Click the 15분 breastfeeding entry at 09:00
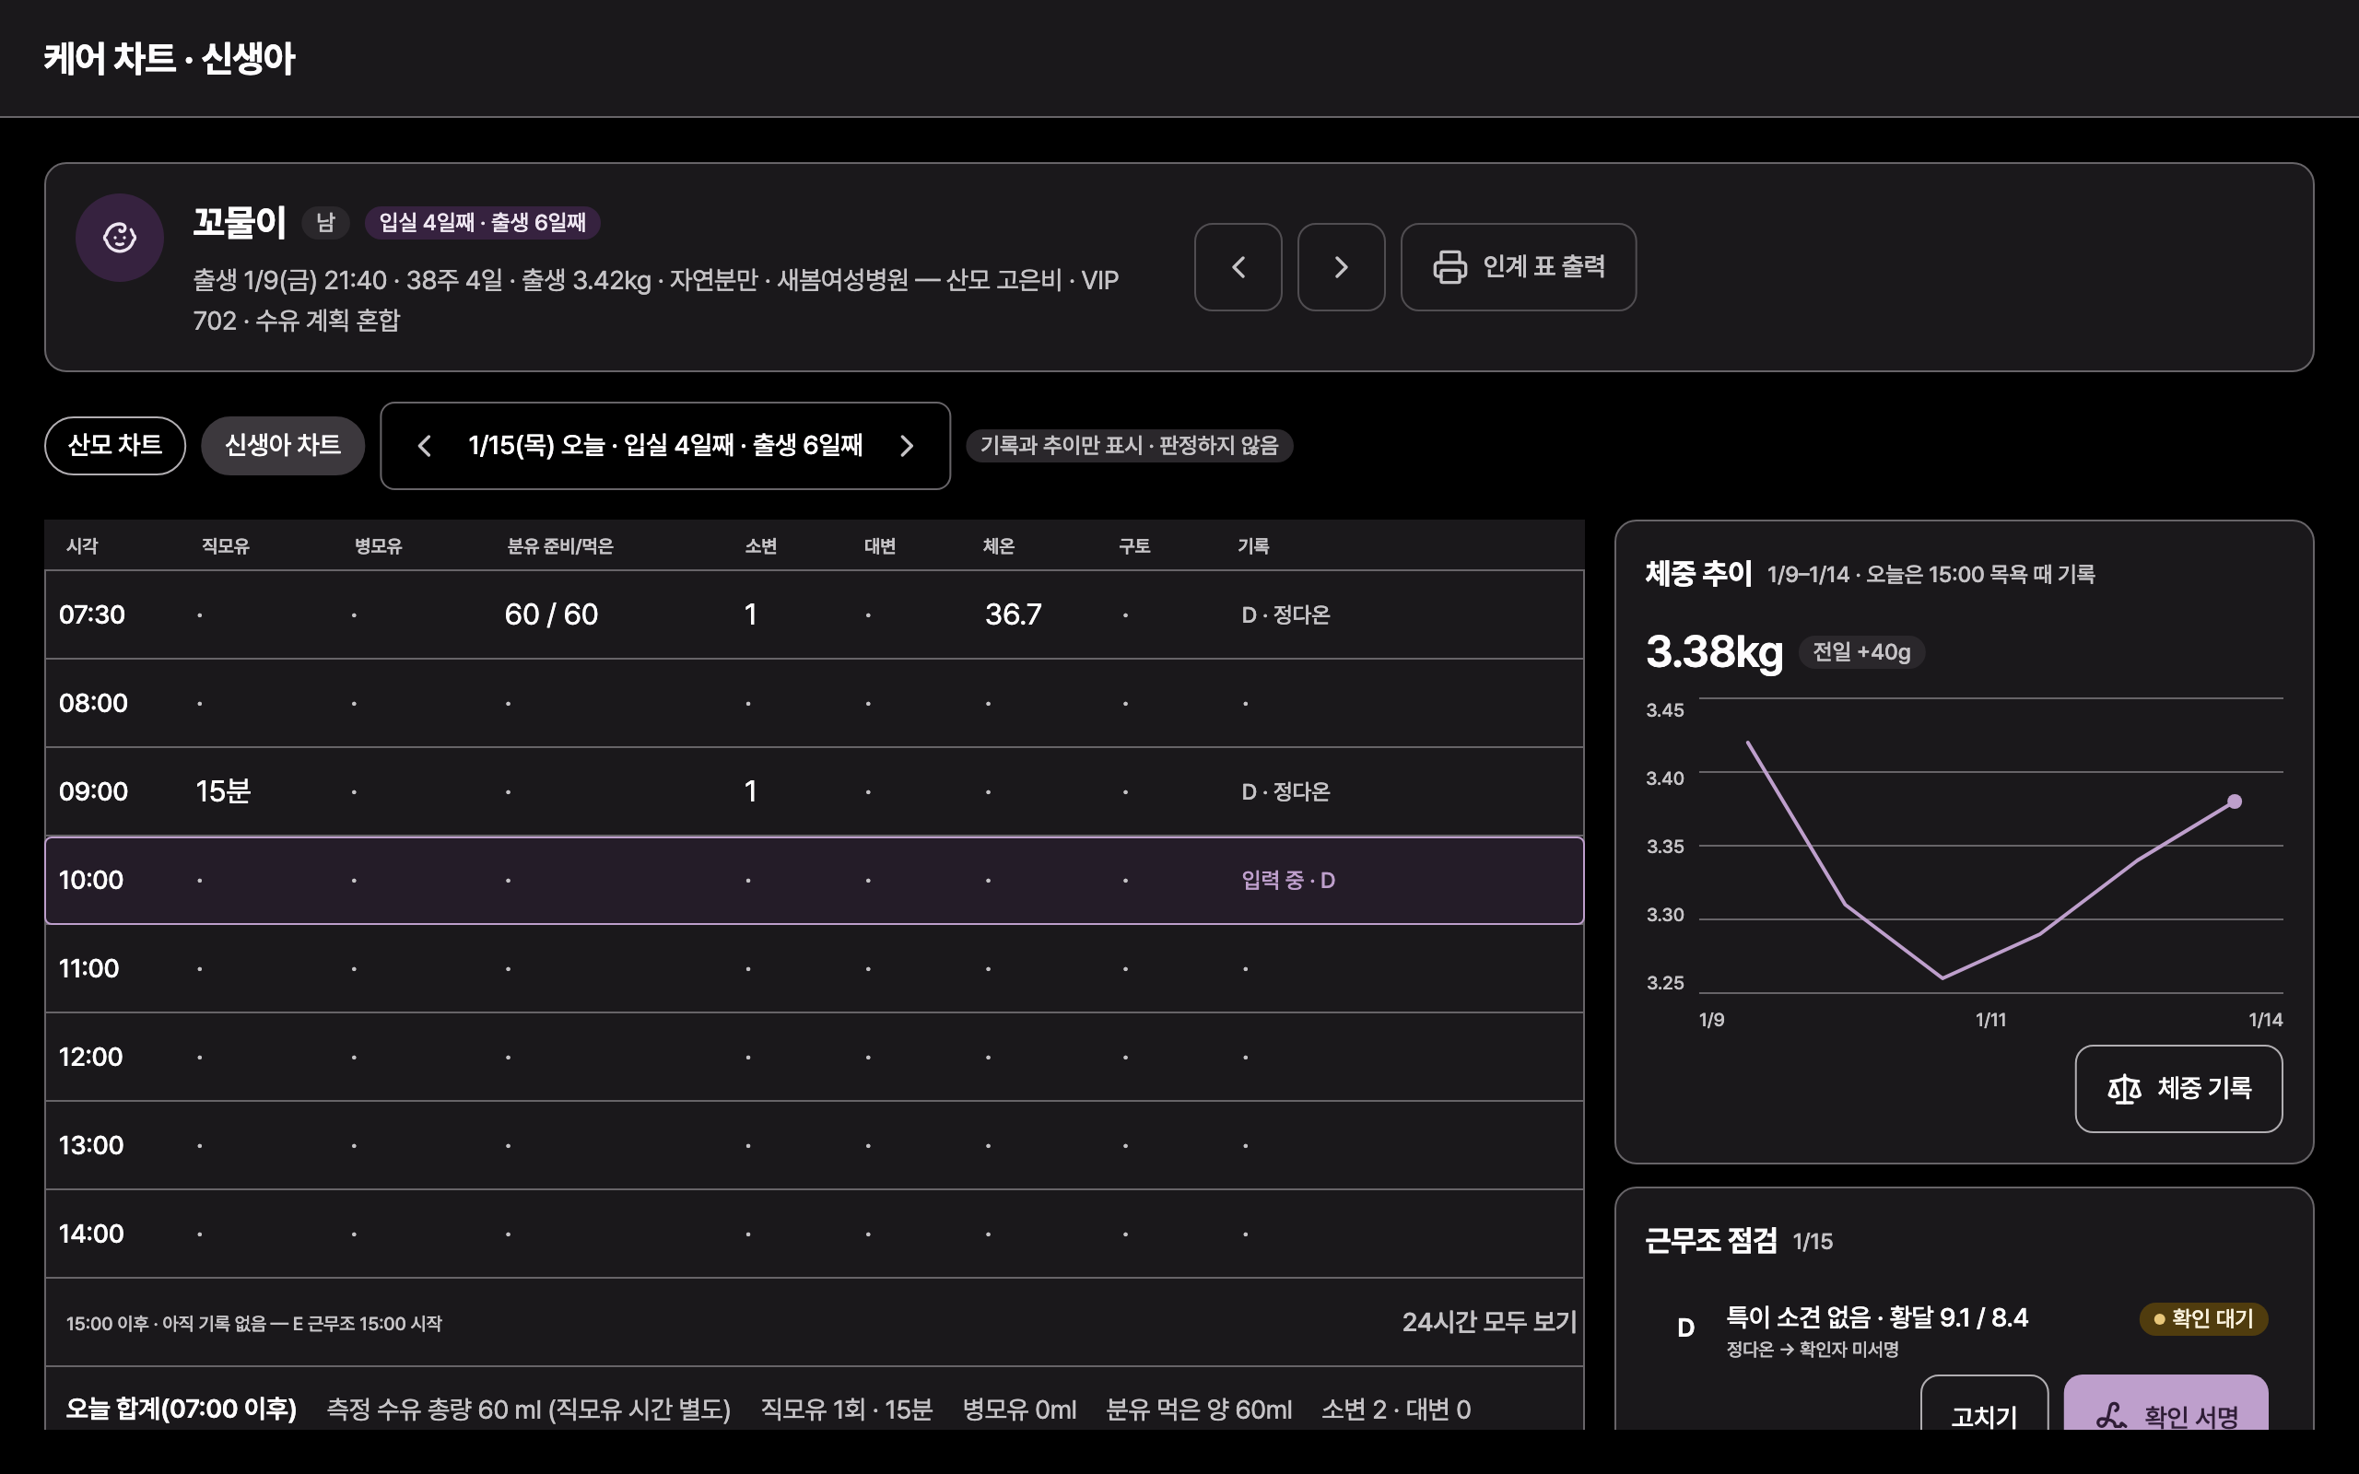2359x1474 pixels. tap(223, 791)
